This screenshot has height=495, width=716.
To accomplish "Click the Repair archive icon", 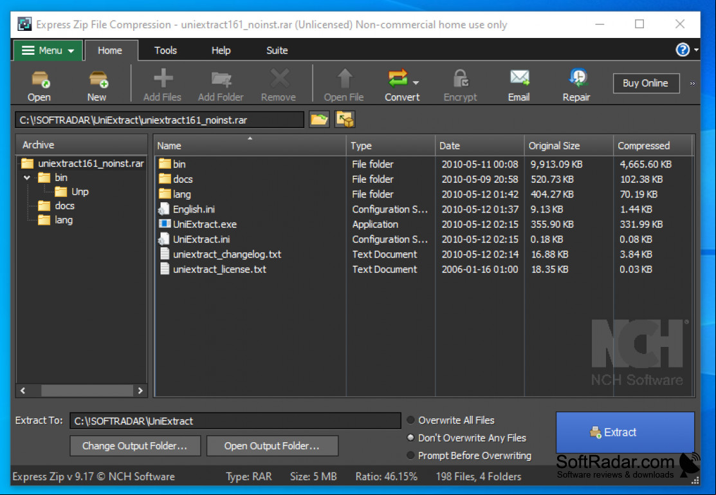I will [577, 78].
